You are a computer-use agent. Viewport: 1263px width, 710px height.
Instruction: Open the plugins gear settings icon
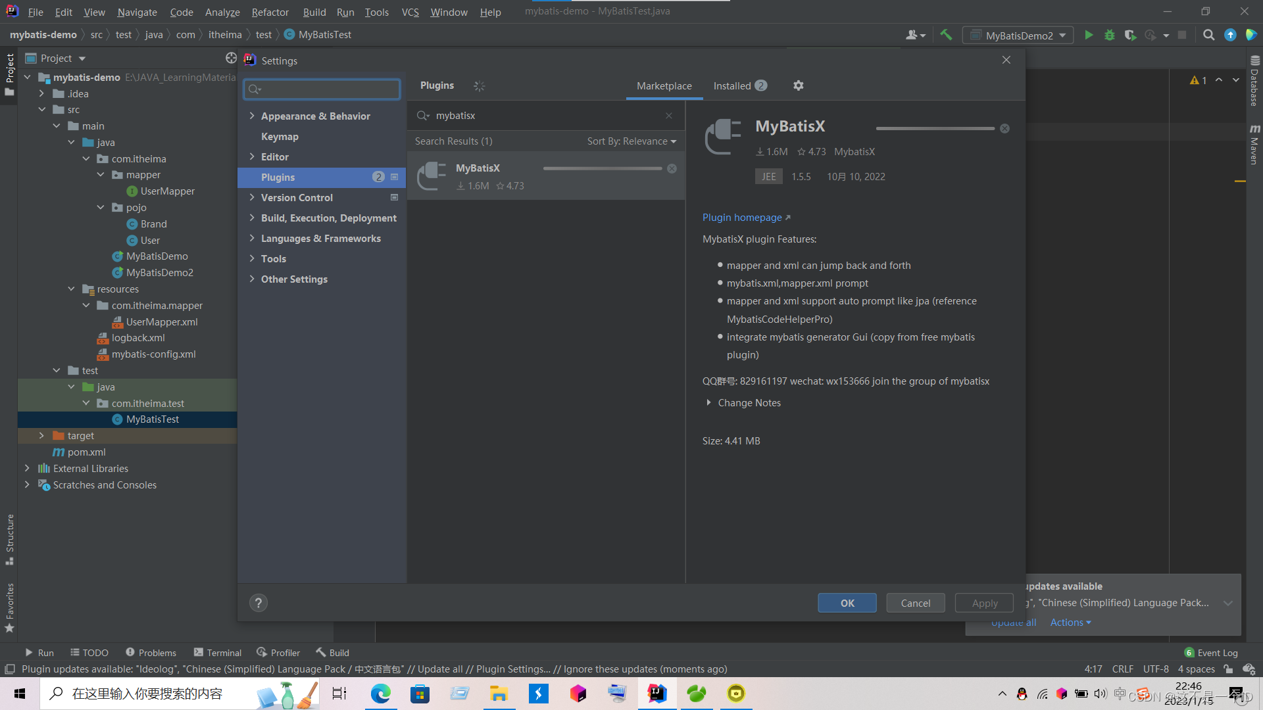[x=798, y=85]
